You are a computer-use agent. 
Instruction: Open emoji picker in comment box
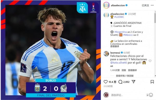(x=151, y=95)
